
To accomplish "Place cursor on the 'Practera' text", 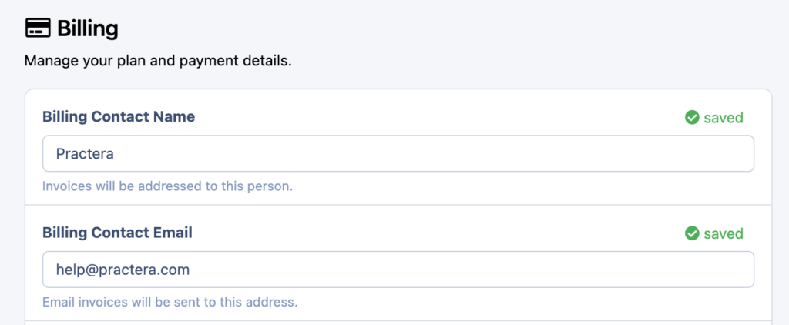I will (x=85, y=154).
